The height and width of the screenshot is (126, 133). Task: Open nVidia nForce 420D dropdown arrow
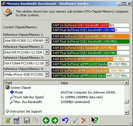coord(47,74)
